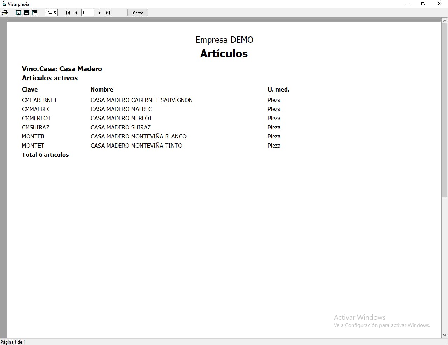
Task: Click 'Pieza' in the MONTET row
Action: coord(274,146)
